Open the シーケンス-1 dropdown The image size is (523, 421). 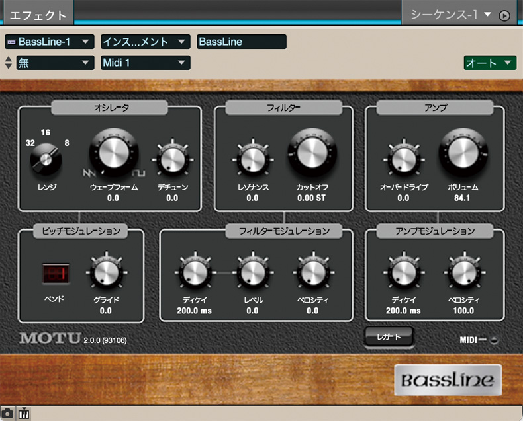451,15
